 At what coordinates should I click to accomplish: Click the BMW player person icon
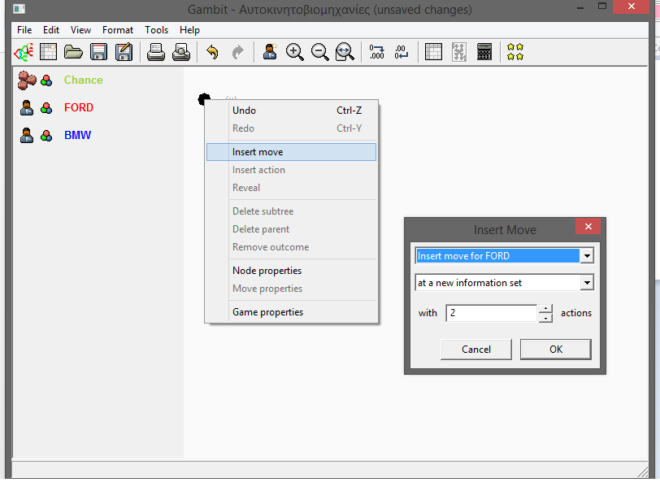coord(27,135)
